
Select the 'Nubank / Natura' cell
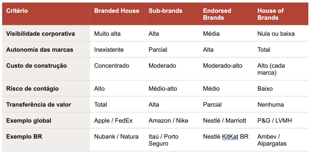(116, 137)
